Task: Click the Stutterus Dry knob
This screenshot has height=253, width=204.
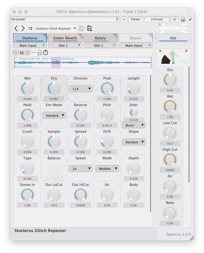Action: pos(54,88)
